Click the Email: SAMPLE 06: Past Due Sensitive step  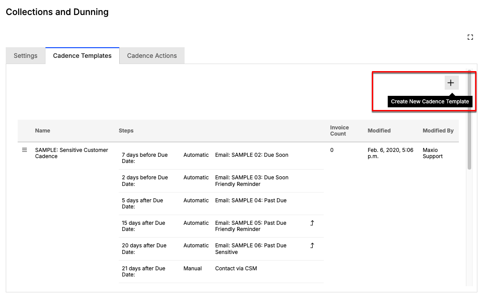tap(250, 249)
